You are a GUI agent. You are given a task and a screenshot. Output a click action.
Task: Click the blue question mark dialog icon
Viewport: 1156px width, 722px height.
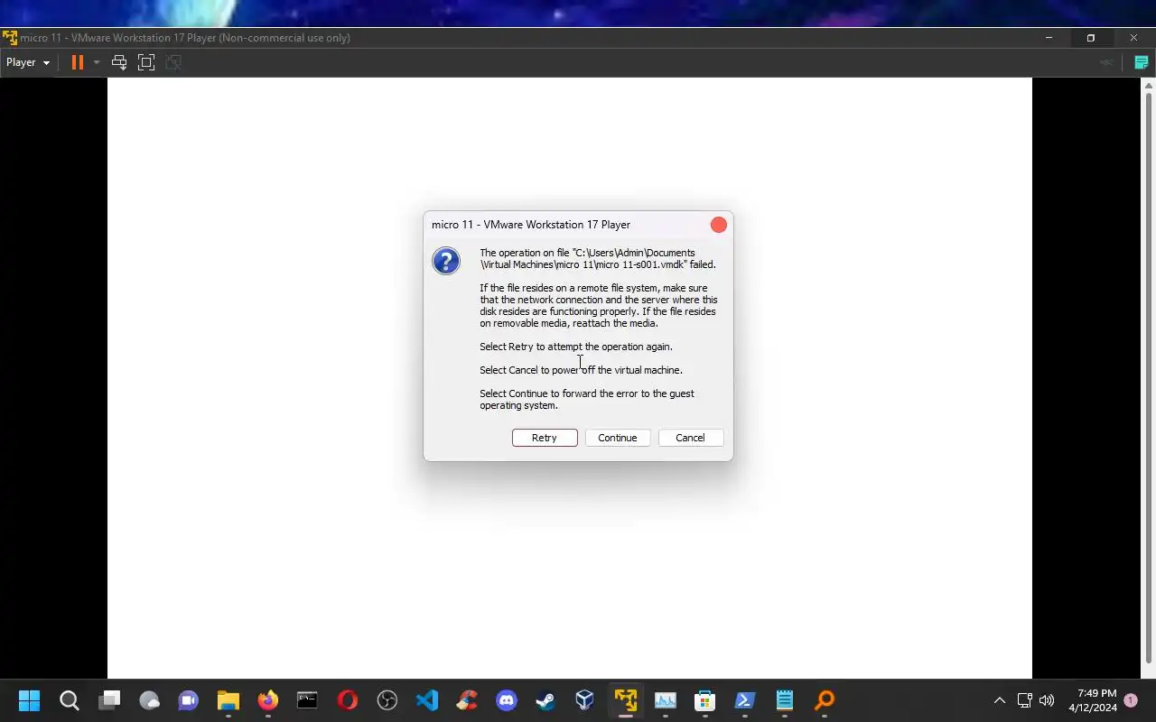pyautogui.click(x=446, y=261)
